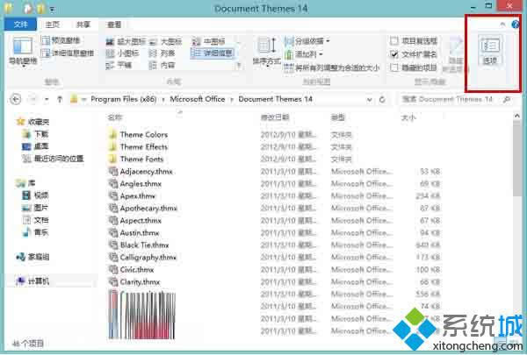Click 将所有列调整为合适的大小 size columns to fit
Image resolution: width=527 pixels, height=355 pixels.
[332, 67]
